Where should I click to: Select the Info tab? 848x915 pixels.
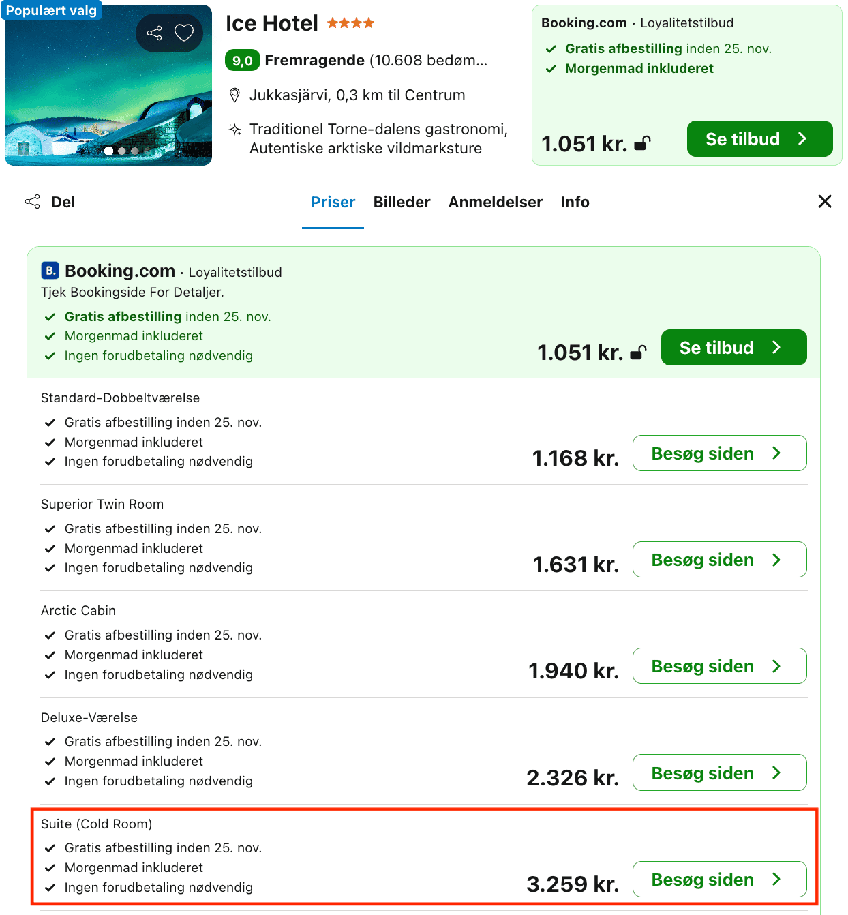575,202
